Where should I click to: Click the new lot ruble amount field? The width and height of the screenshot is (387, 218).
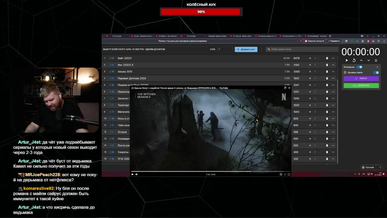point(225,49)
